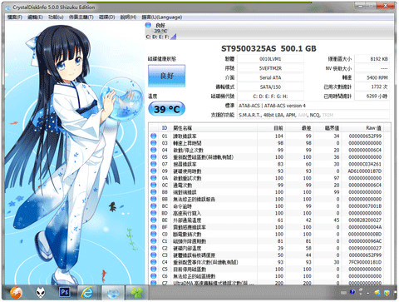Click the status orb for attribute C2

point(153,248)
